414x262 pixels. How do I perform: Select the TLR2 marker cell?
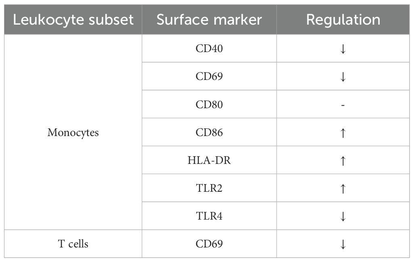point(209,188)
